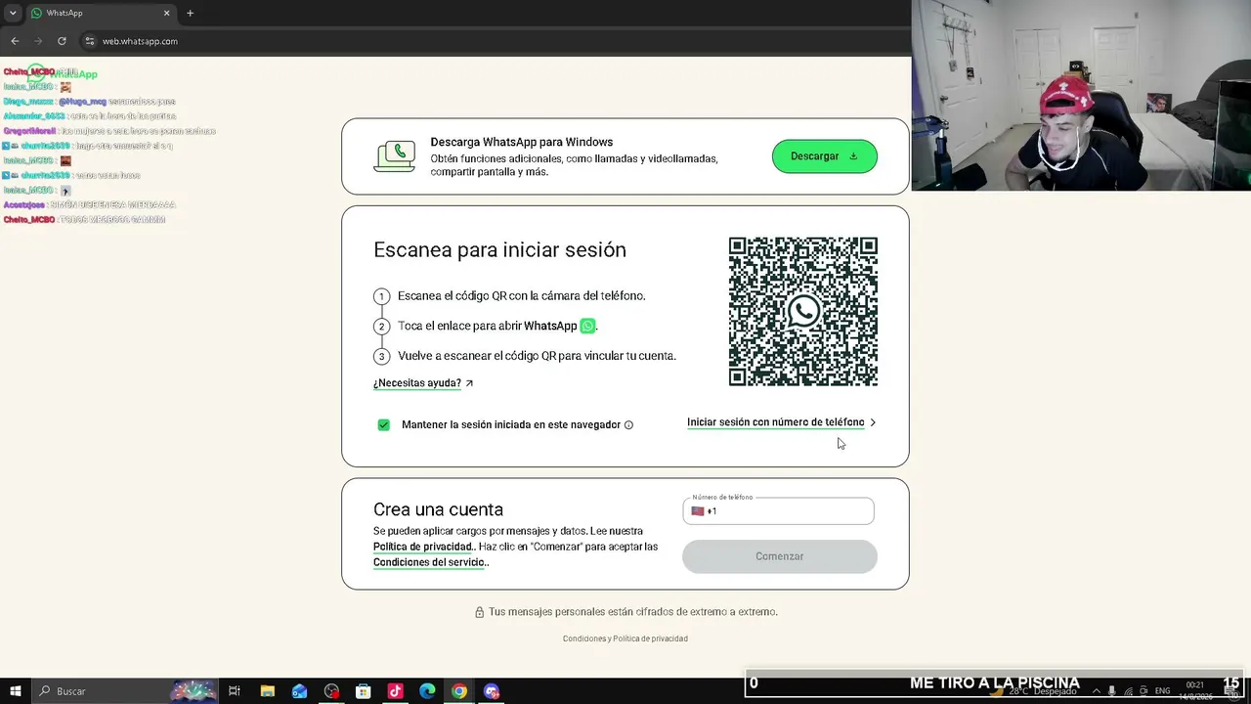Close the WhatsApp browser tab

pos(166,13)
